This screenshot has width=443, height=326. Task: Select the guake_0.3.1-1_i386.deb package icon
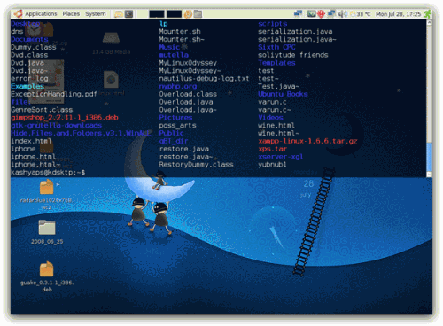pos(47,276)
